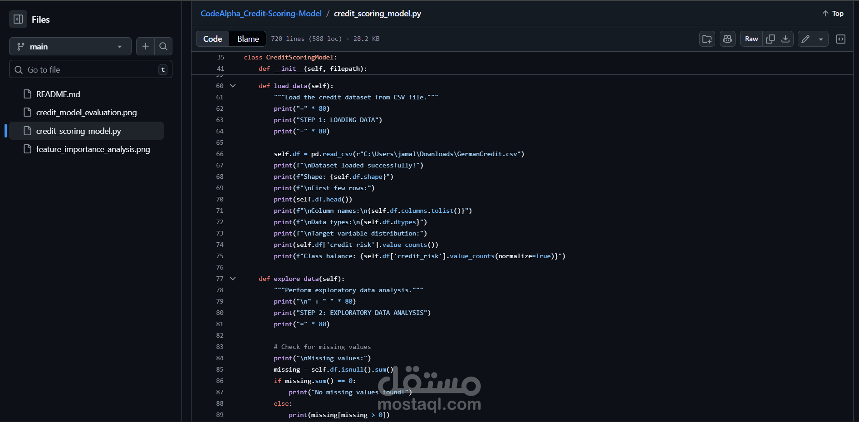Click line number 89
Image resolution: width=859 pixels, height=422 pixels.
[x=220, y=415]
